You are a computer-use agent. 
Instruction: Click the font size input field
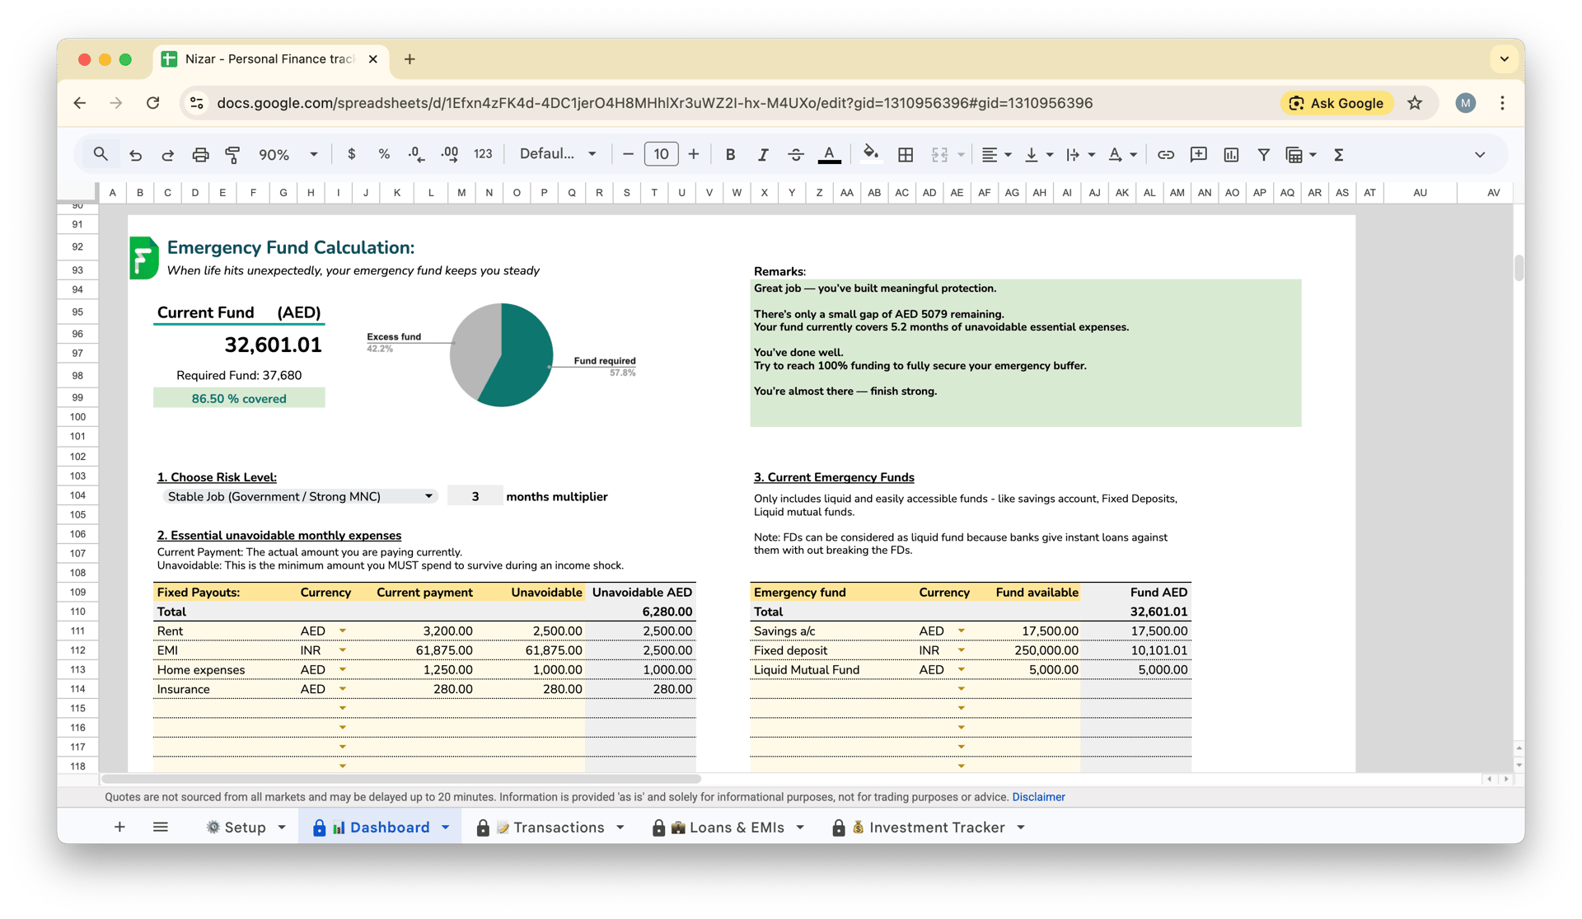pyautogui.click(x=661, y=154)
